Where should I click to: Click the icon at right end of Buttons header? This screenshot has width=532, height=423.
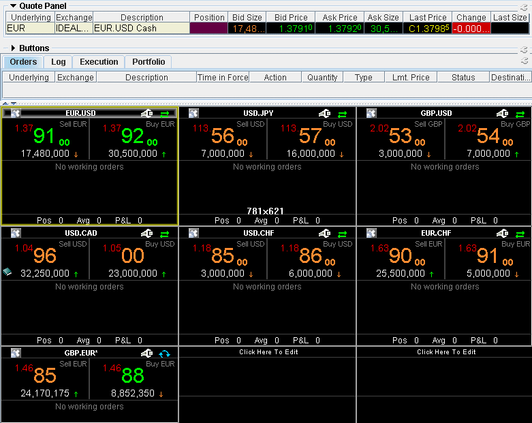tap(524, 50)
